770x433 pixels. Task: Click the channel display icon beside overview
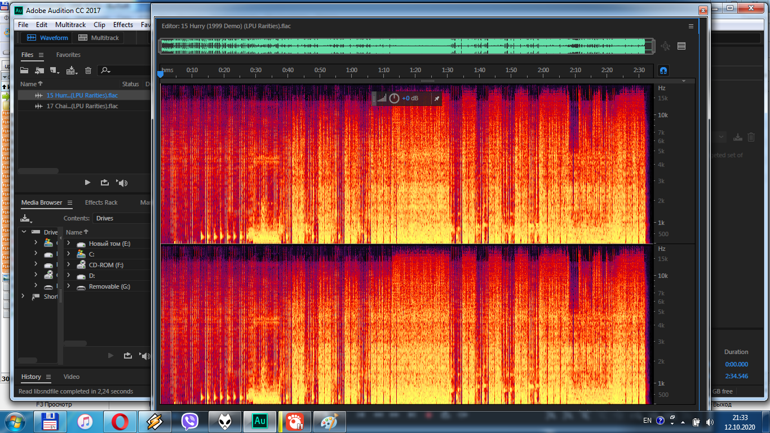tap(682, 46)
